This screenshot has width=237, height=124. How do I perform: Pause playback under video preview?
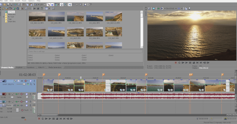pos(190,63)
